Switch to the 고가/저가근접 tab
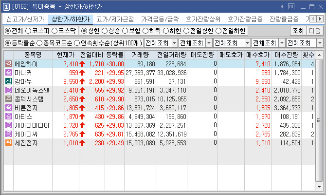The width and height of the screenshot is (326, 195). click(x=115, y=19)
